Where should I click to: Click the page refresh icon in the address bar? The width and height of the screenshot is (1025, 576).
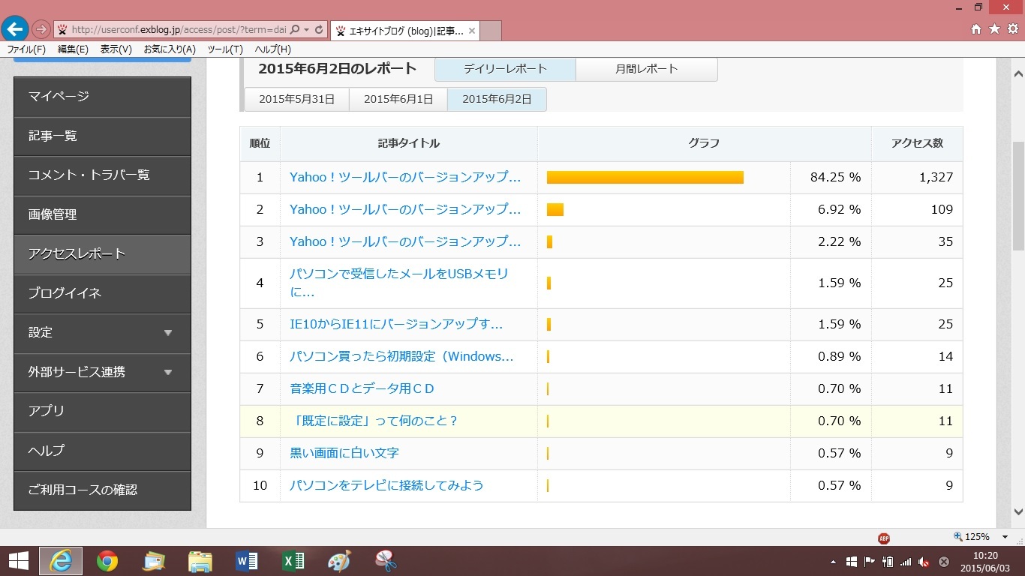pyautogui.click(x=319, y=30)
